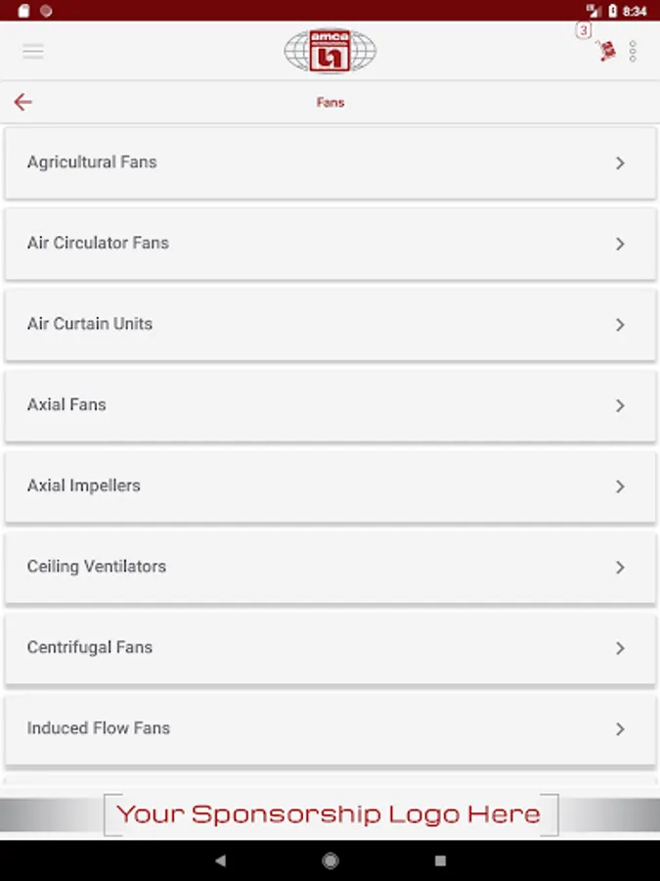The width and height of the screenshot is (660, 881).
Task: Go back using the red arrow
Action: point(22,102)
